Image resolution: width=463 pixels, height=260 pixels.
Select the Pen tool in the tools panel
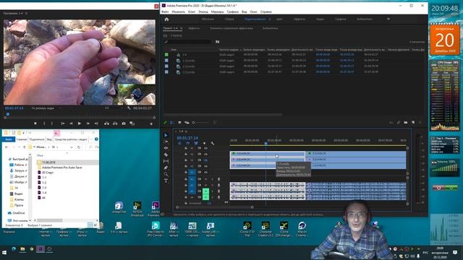pyautogui.click(x=166, y=168)
